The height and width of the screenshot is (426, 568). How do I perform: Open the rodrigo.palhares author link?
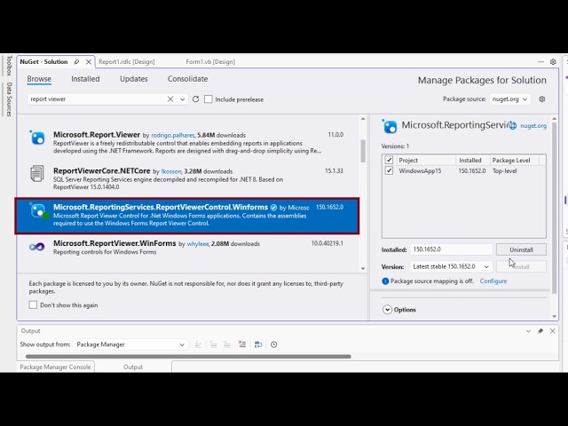click(x=173, y=135)
